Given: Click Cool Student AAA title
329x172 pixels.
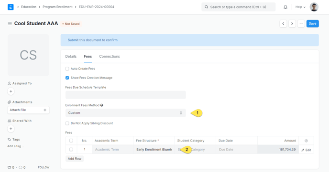Looking at the screenshot, I should (36, 23).
